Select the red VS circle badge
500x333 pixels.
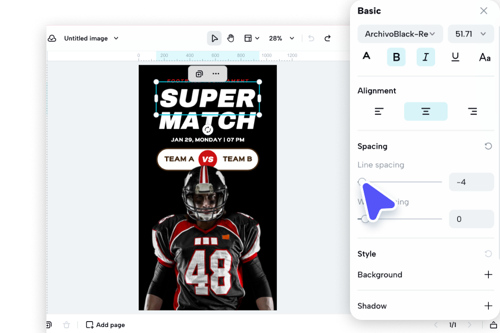(x=208, y=159)
